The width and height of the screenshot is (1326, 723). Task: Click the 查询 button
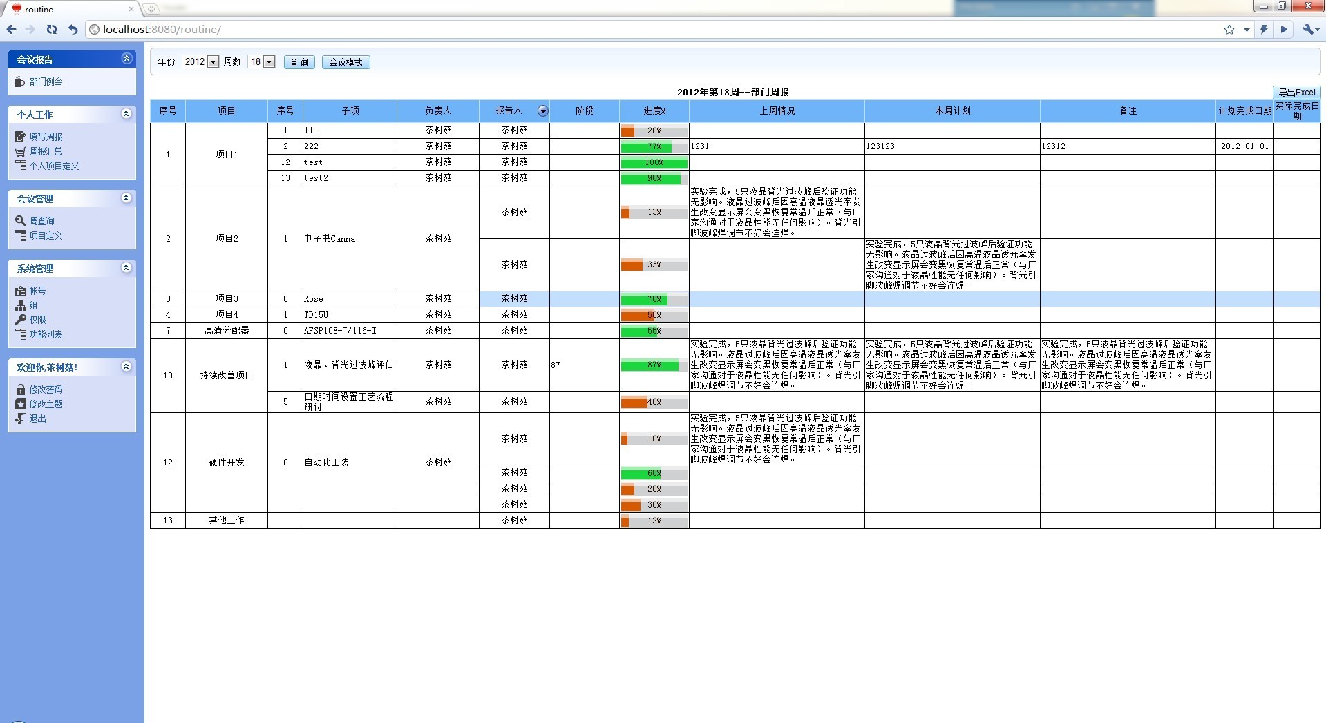tap(299, 62)
